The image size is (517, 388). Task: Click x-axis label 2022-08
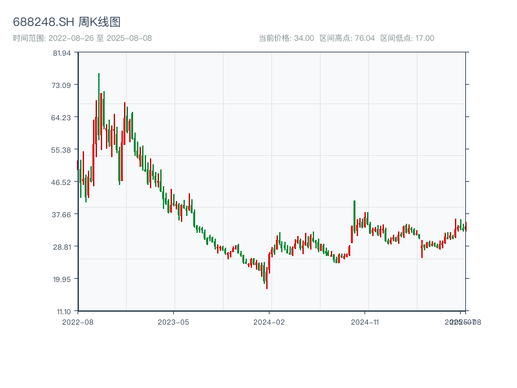click(x=78, y=322)
